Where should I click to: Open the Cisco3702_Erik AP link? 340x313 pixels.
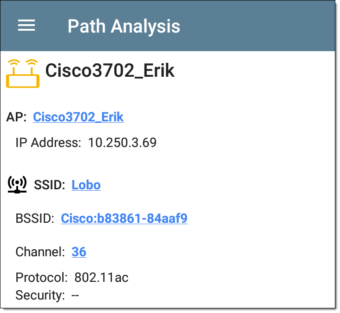(78, 117)
